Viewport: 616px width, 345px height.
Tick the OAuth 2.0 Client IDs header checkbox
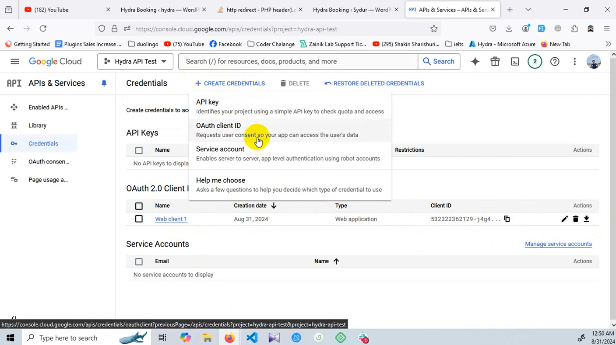139,206
